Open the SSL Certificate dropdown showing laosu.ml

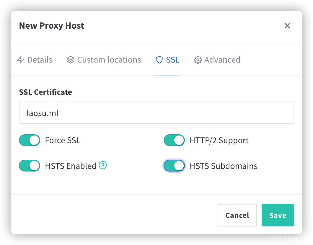(156, 113)
